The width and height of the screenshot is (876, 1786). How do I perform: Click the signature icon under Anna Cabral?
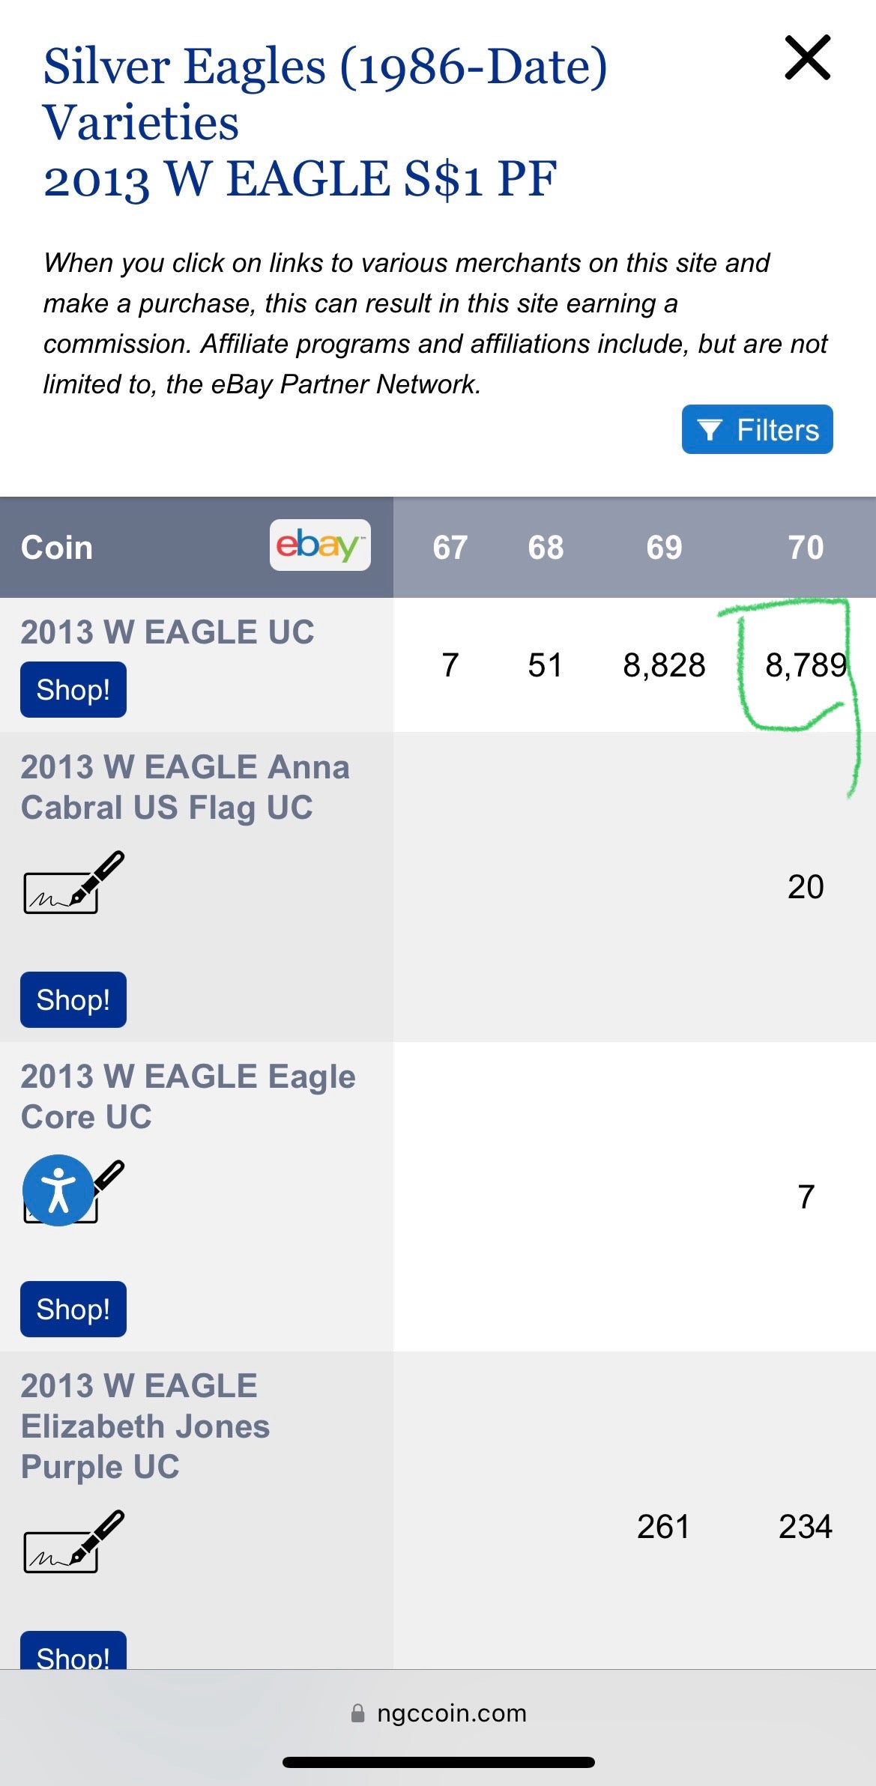click(x=73, y=883)
